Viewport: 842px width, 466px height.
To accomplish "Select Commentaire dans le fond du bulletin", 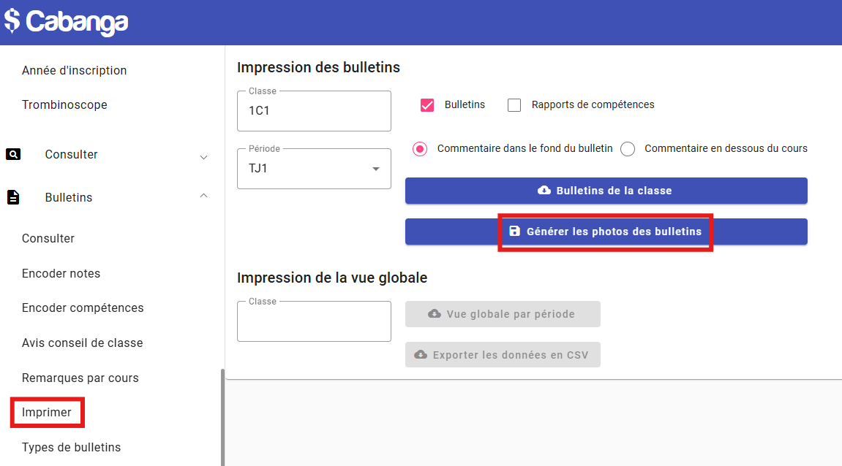I will [x=420, y=149].
